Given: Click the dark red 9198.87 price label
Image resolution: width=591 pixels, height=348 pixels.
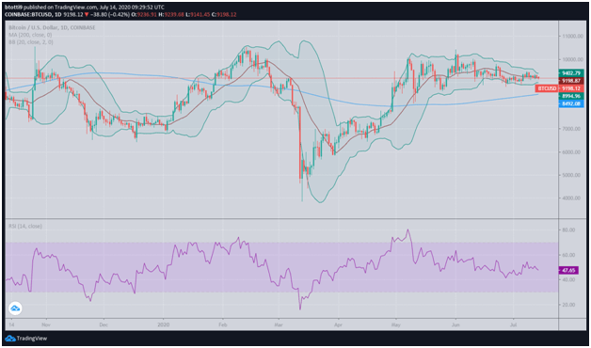Looking at the screenshot, I should click(x=571, y=81).
